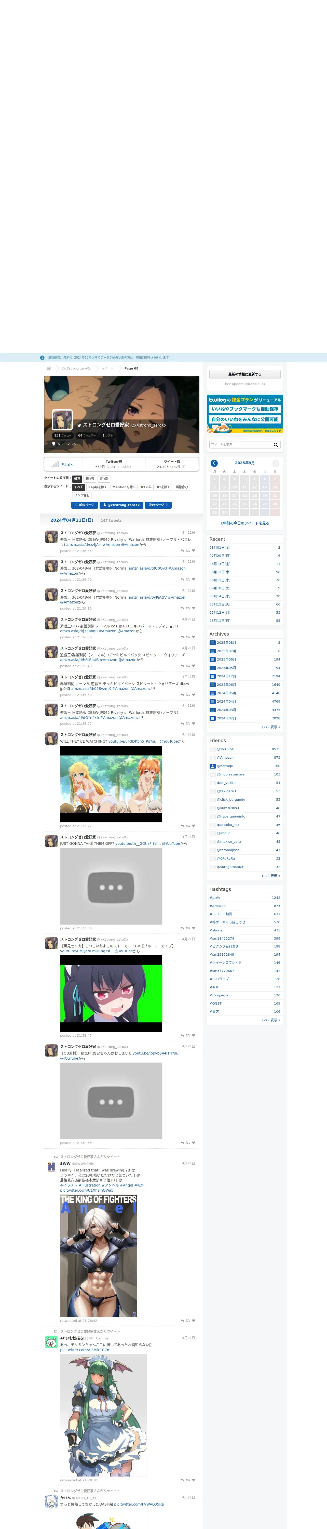Open WILL THEY BE WATCHING video thumbnail

pos(111,784)
